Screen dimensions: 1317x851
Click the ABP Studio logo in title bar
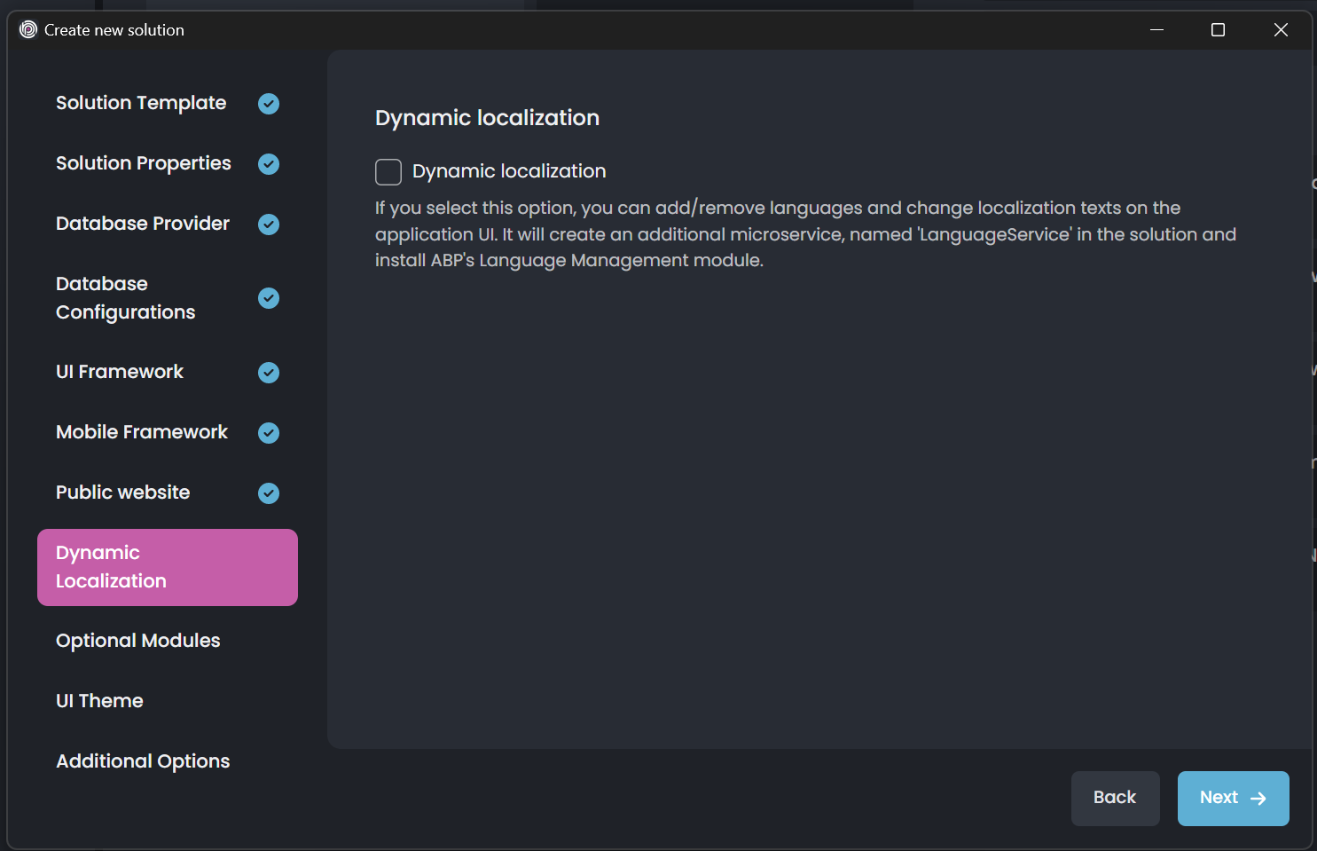(x=28, y=30)
